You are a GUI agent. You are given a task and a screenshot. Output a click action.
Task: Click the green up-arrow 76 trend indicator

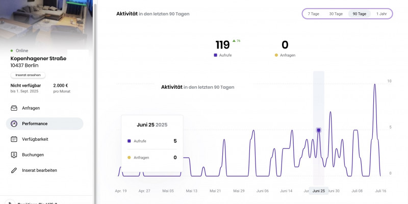(236, 41)
